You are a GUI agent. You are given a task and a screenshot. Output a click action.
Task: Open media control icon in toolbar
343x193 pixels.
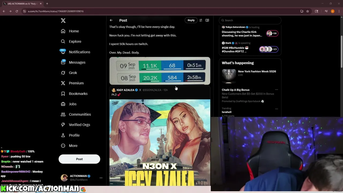(x=326, y=11)
